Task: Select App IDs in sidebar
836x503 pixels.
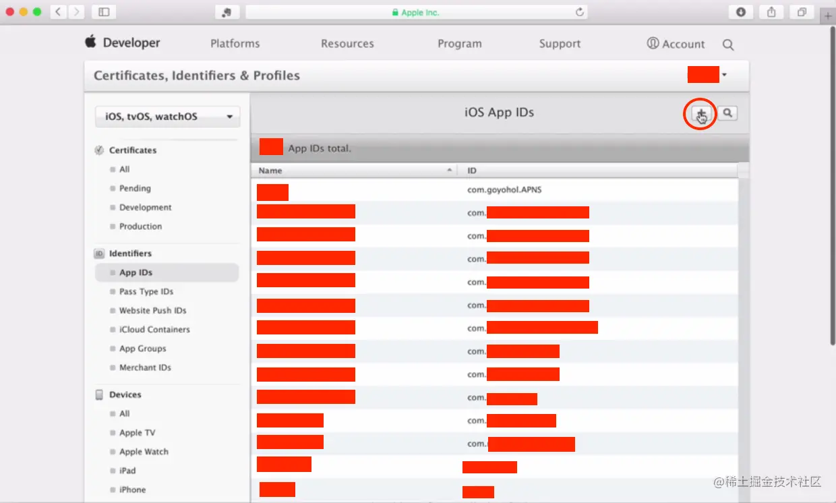Action: (167, 272)
